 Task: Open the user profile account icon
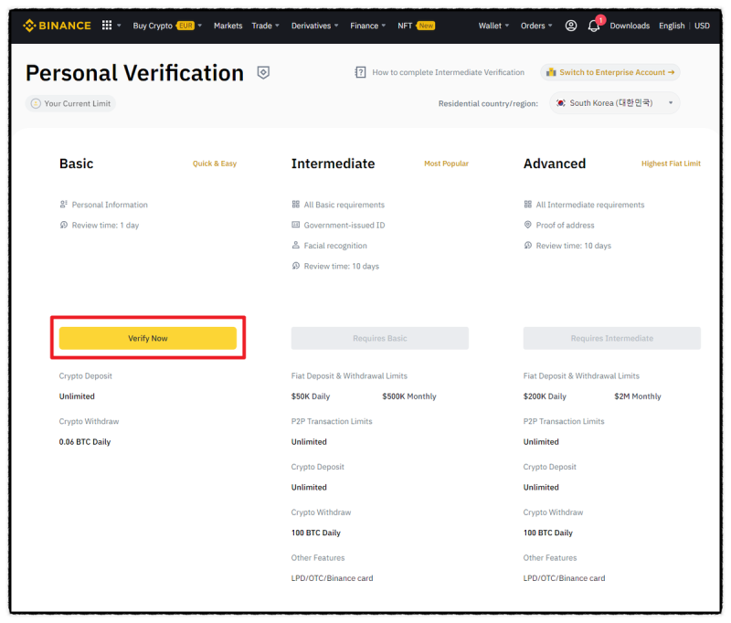571,26
